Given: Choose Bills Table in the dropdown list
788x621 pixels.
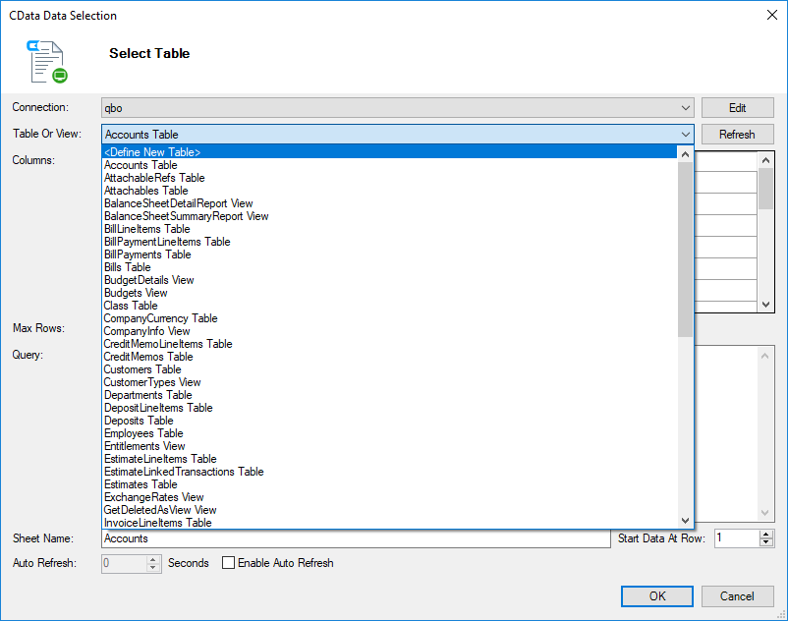Looking at the screenshot, I should pos(128,267).
